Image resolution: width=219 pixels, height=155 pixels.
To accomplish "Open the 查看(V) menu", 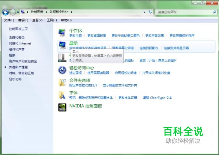I will (37, 20).
